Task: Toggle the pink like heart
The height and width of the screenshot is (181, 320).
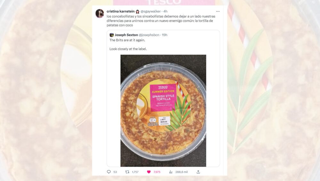Action: pyautogui.click(x=149, y=172)
